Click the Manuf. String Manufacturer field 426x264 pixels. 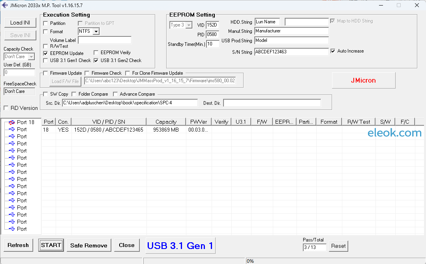[x=291, y=31]
